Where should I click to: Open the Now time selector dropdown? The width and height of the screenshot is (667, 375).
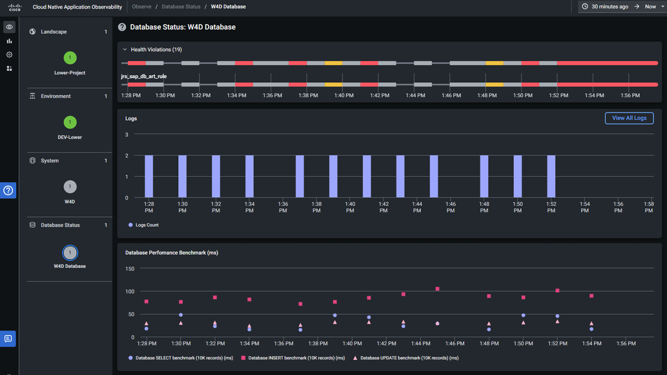click(x=651, y=6)
